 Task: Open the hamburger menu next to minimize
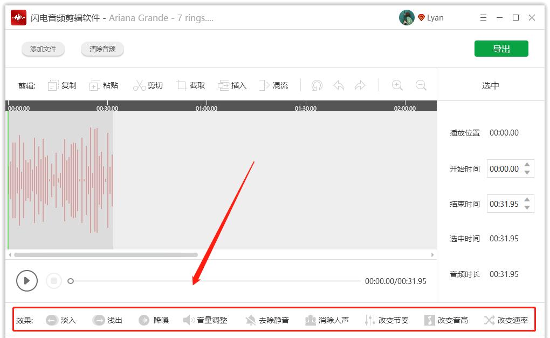[483, 17]
